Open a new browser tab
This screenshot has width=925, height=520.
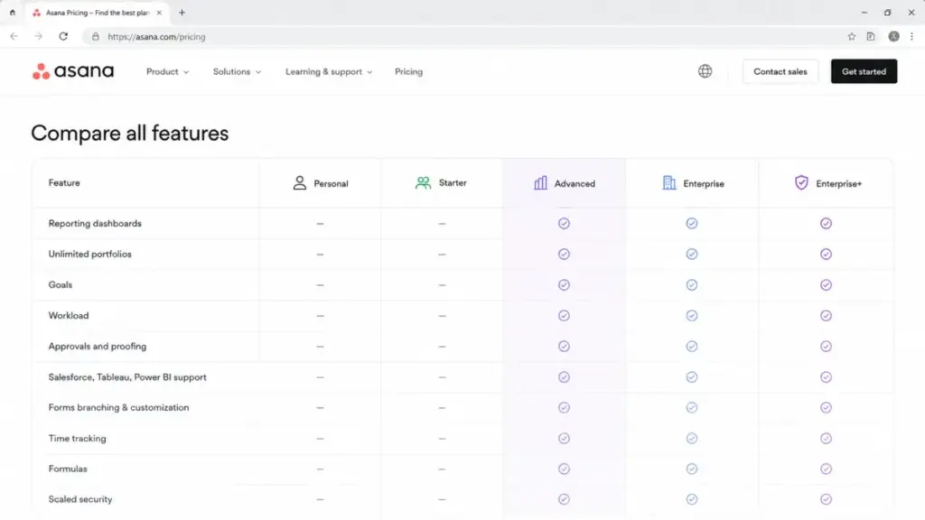[x=182, y=13]
